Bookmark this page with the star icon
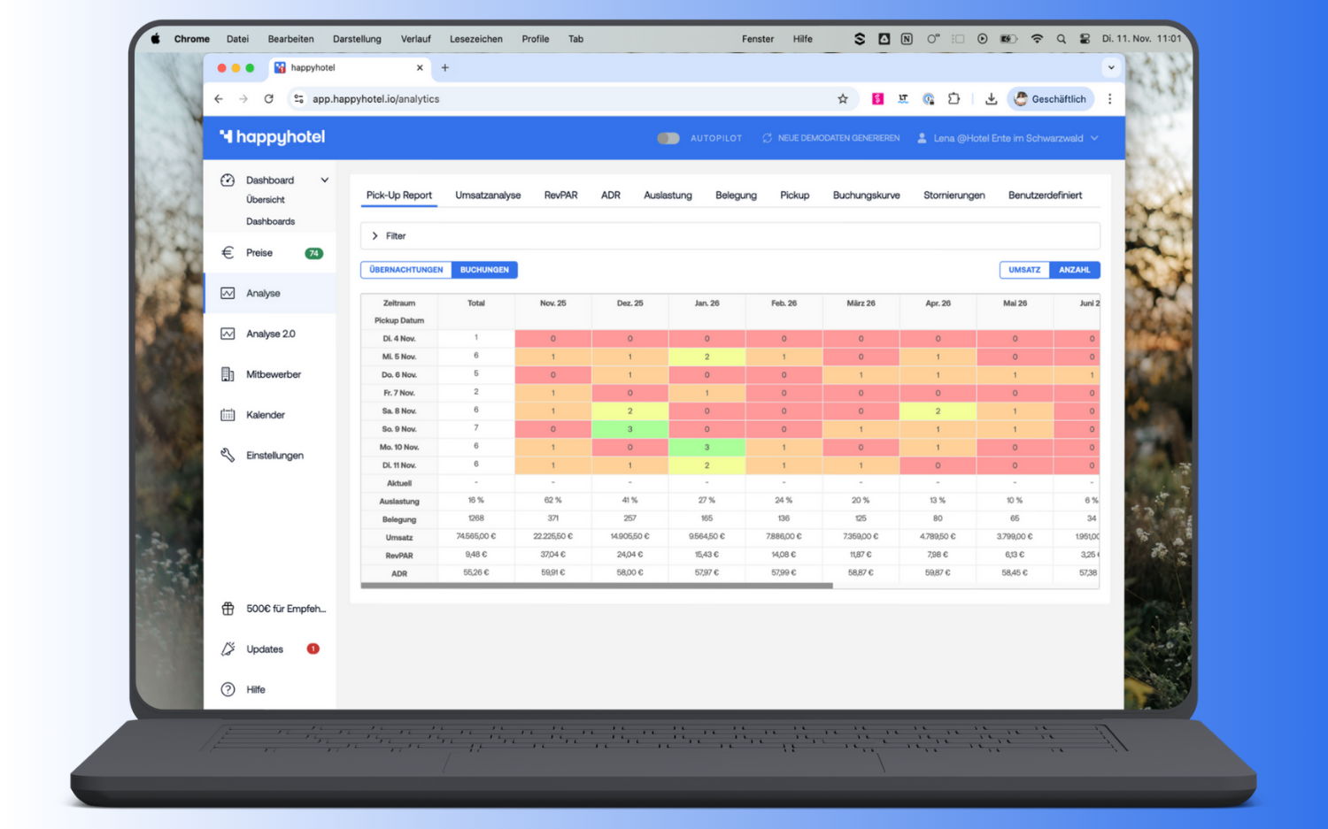1328x829 pixels. tap(843, 99)
